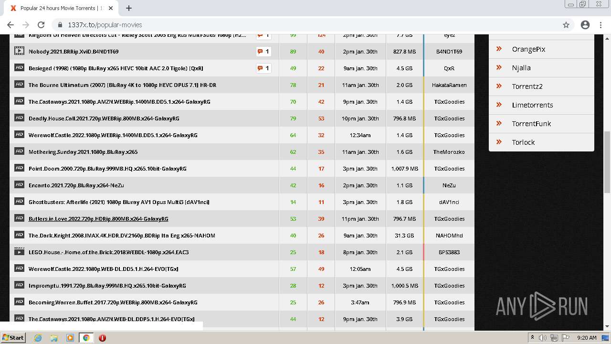Open Nobody.2021.BRRip.XviD.B4ND1T69 torrent
Image resolution: width=611 pixels, height=344 pixels.
[x=74, y=52]
